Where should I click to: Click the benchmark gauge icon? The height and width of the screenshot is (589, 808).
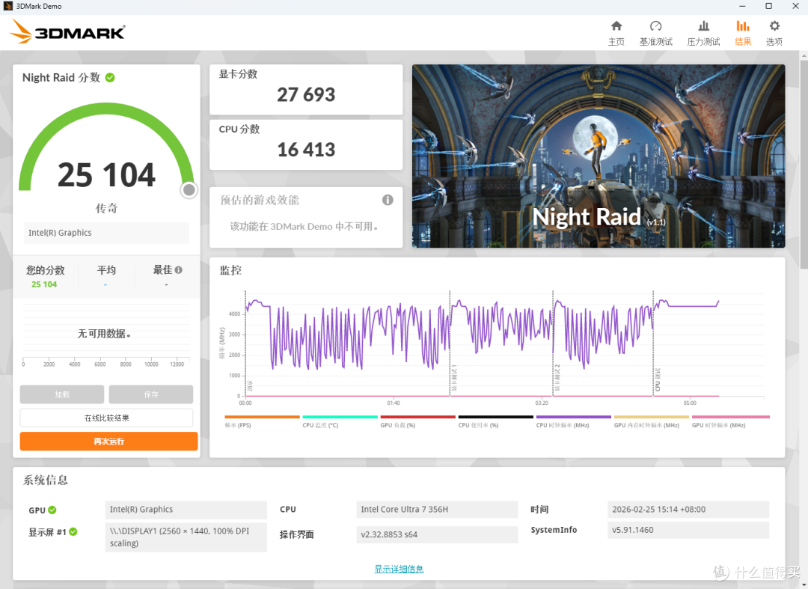655,25
